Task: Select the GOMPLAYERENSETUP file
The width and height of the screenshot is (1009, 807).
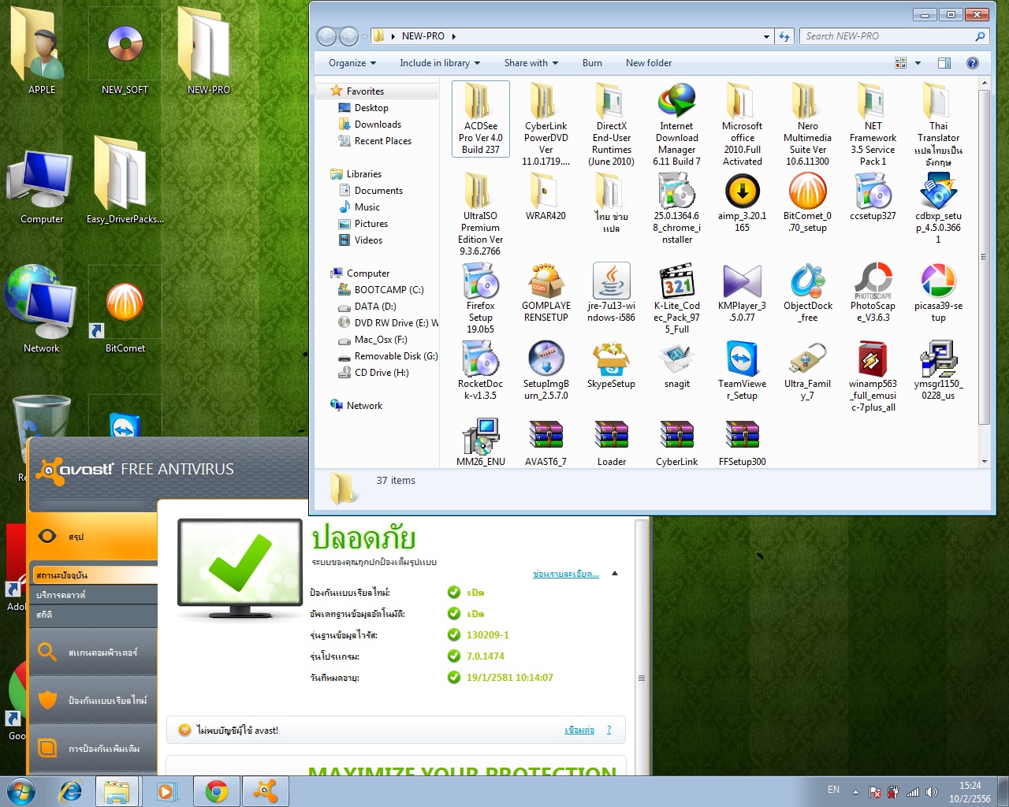Action: [546, 292]
